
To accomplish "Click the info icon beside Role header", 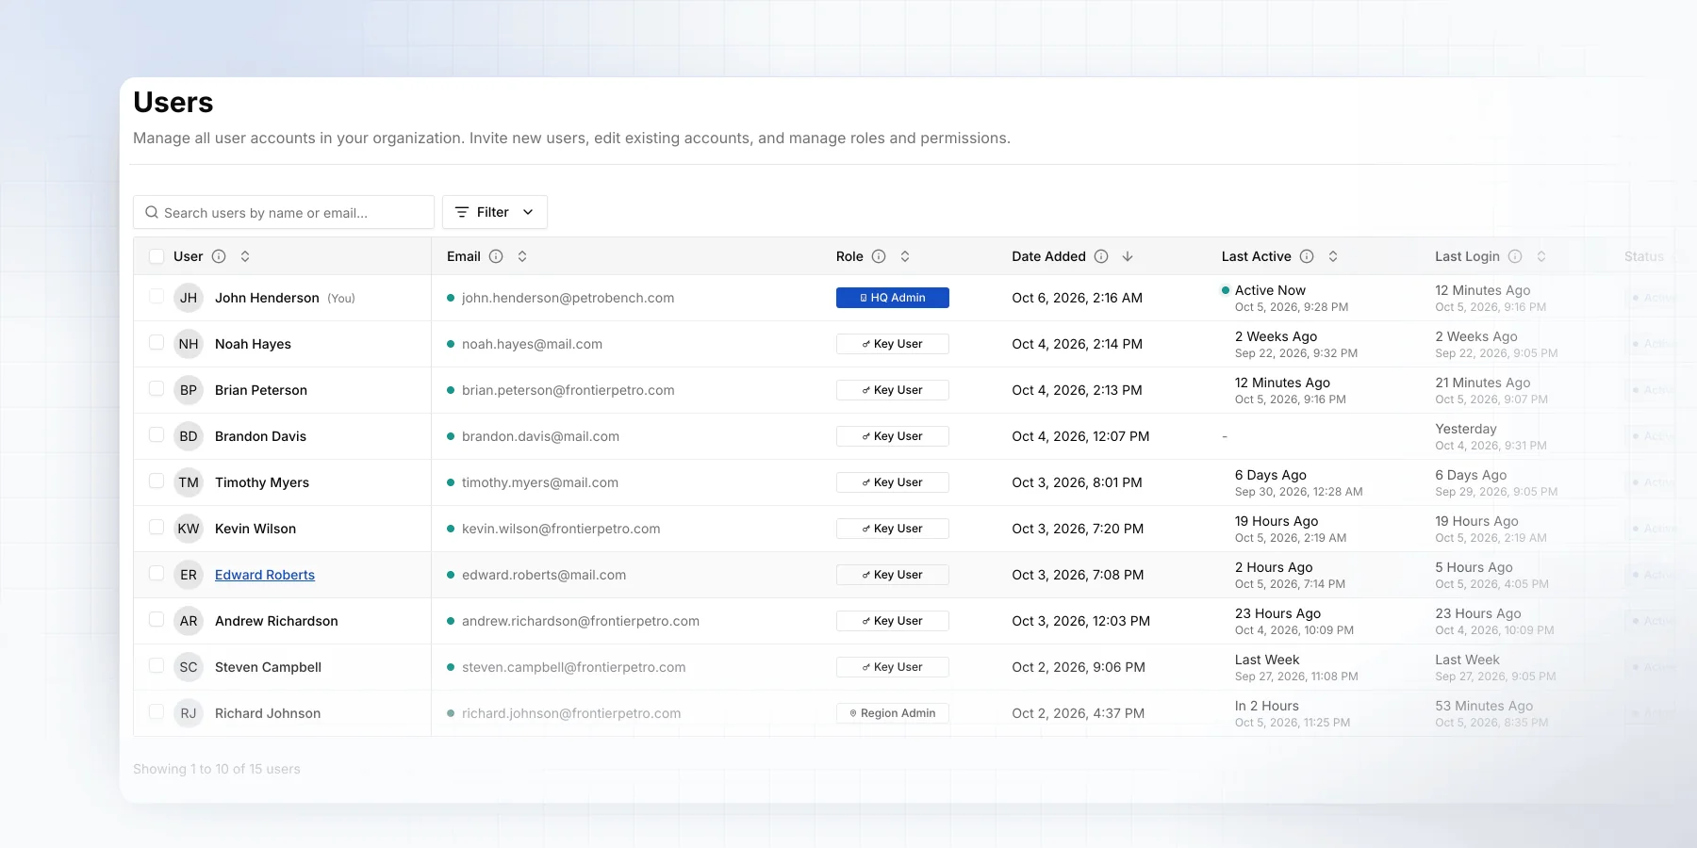I will pos(879,256).
